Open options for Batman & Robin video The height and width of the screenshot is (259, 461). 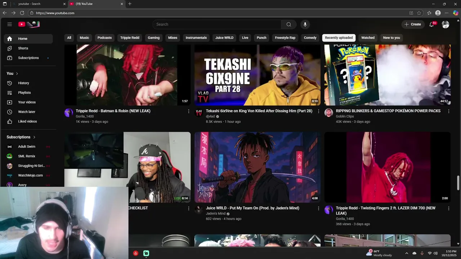(188, 112)
